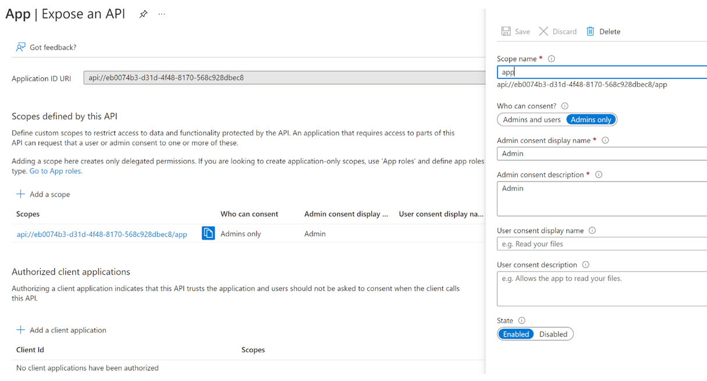
Task: Click the Admins only cell in scope row
Action: point(241,234)
